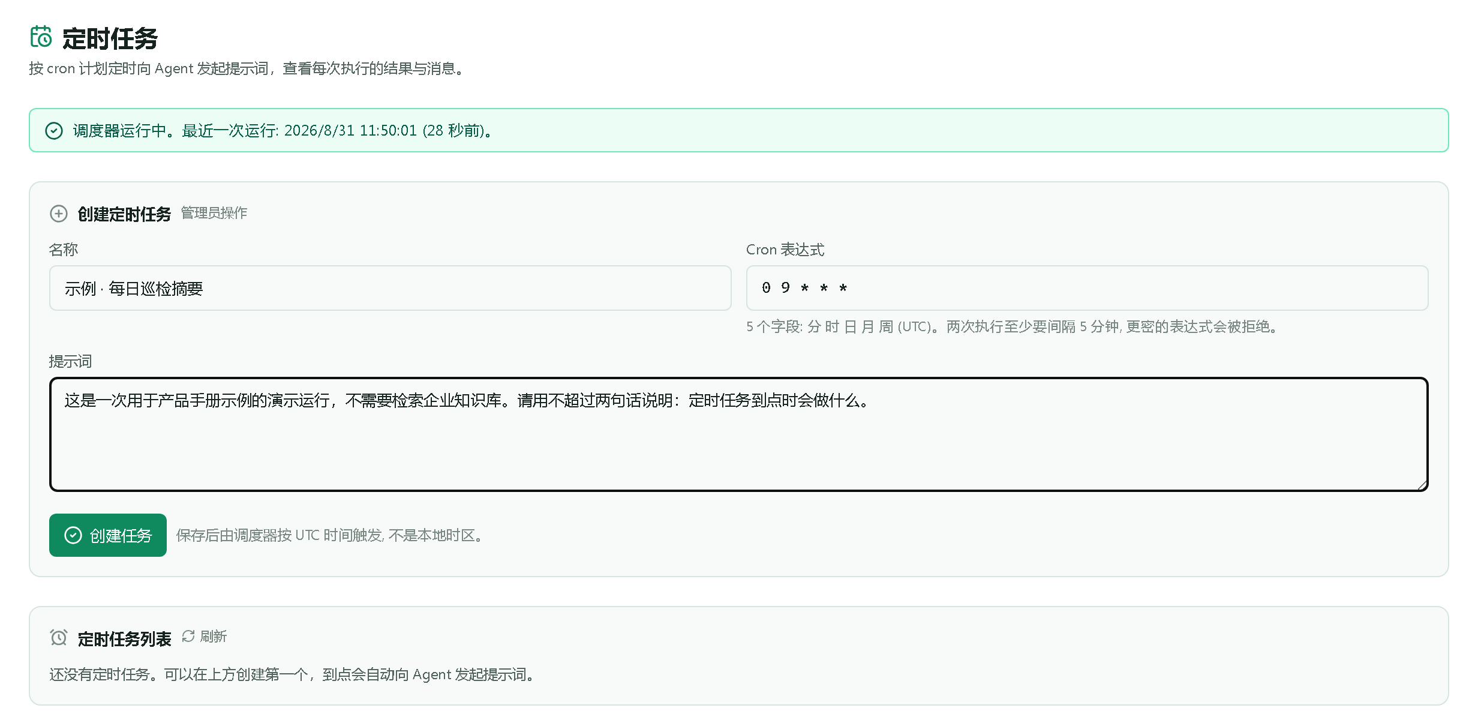The width and height of the screenshot is (1478, 720).
Task: Focus the Cron 表达式 input field
Action: click(1087, 288)
